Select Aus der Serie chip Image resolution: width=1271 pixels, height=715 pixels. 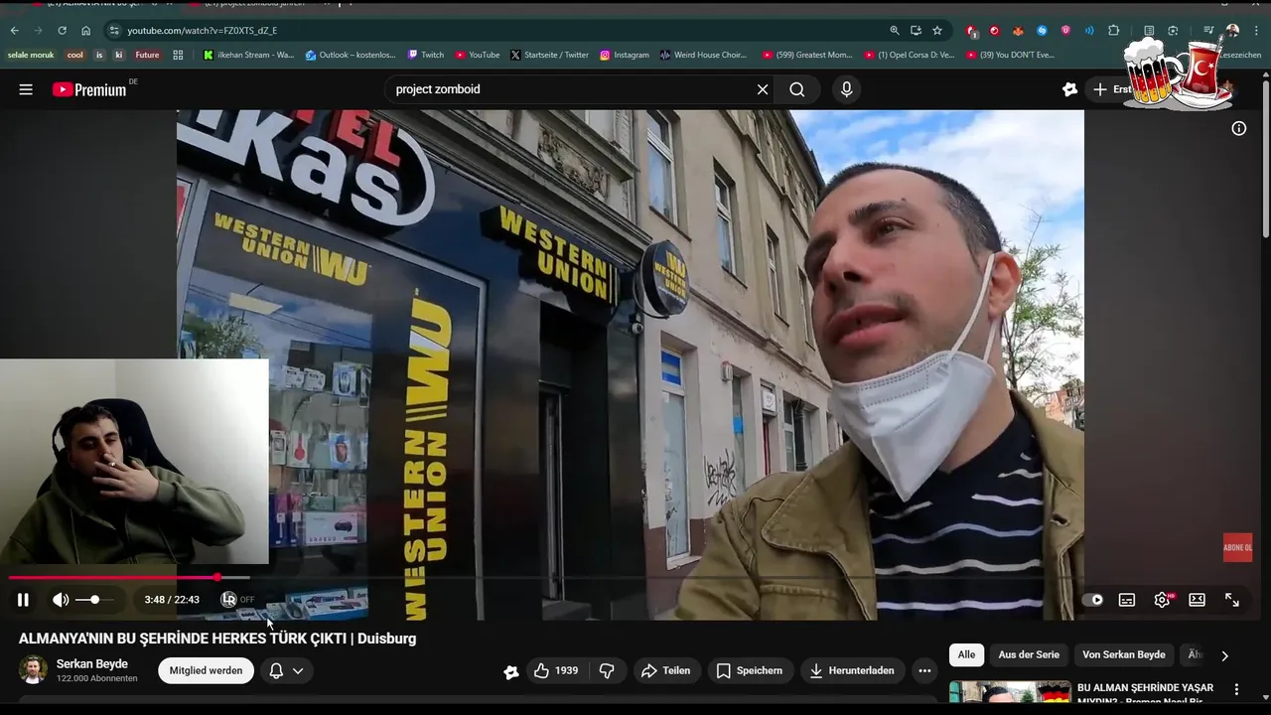pyautogui.click(x=1029, y=655)
